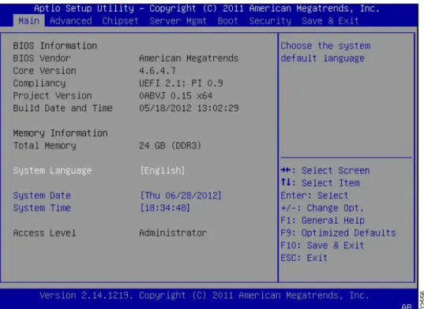424x309 pixels.
Task: Switch to the Main tab
Action: (x=29, y=20)
